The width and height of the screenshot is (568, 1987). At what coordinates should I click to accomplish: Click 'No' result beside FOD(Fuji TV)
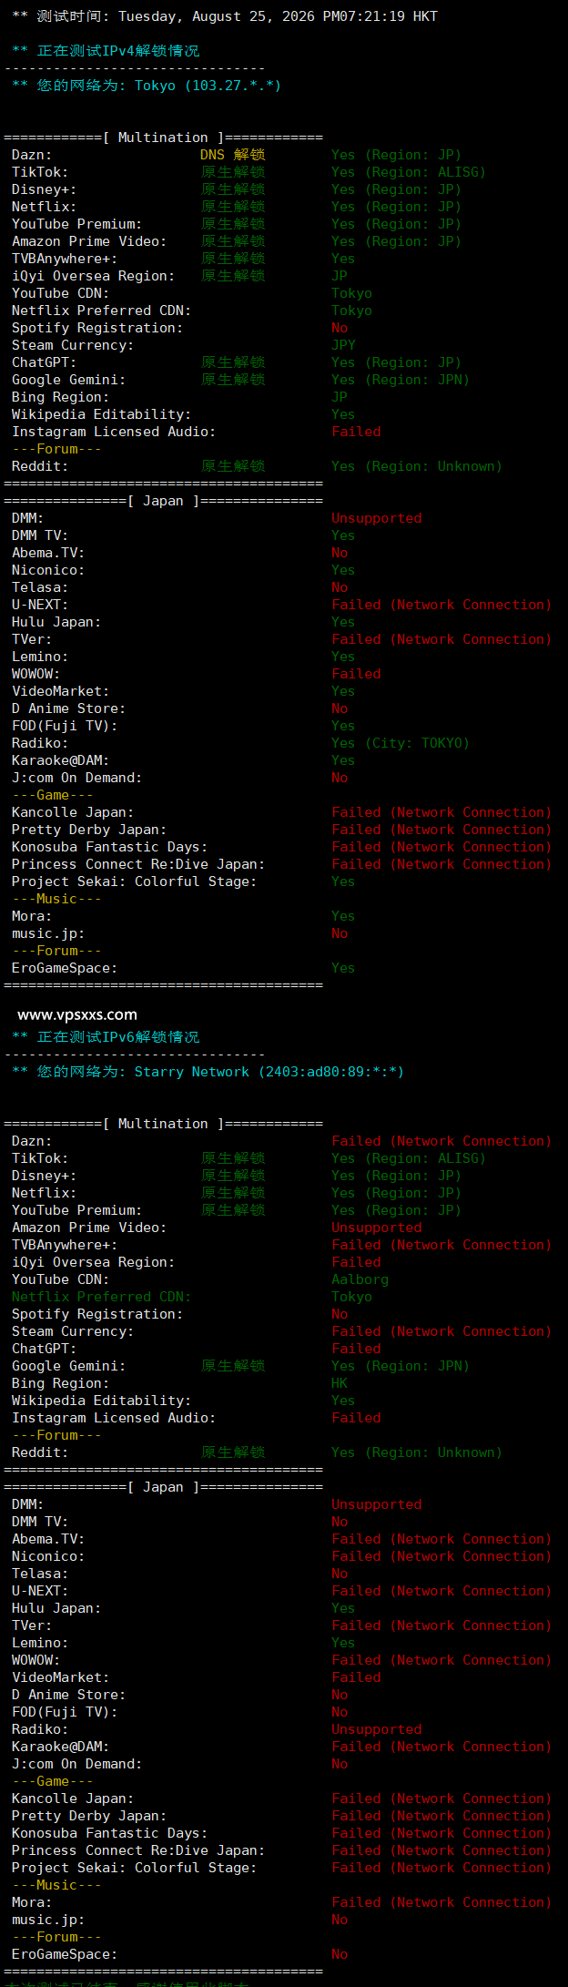[340, 1712]
